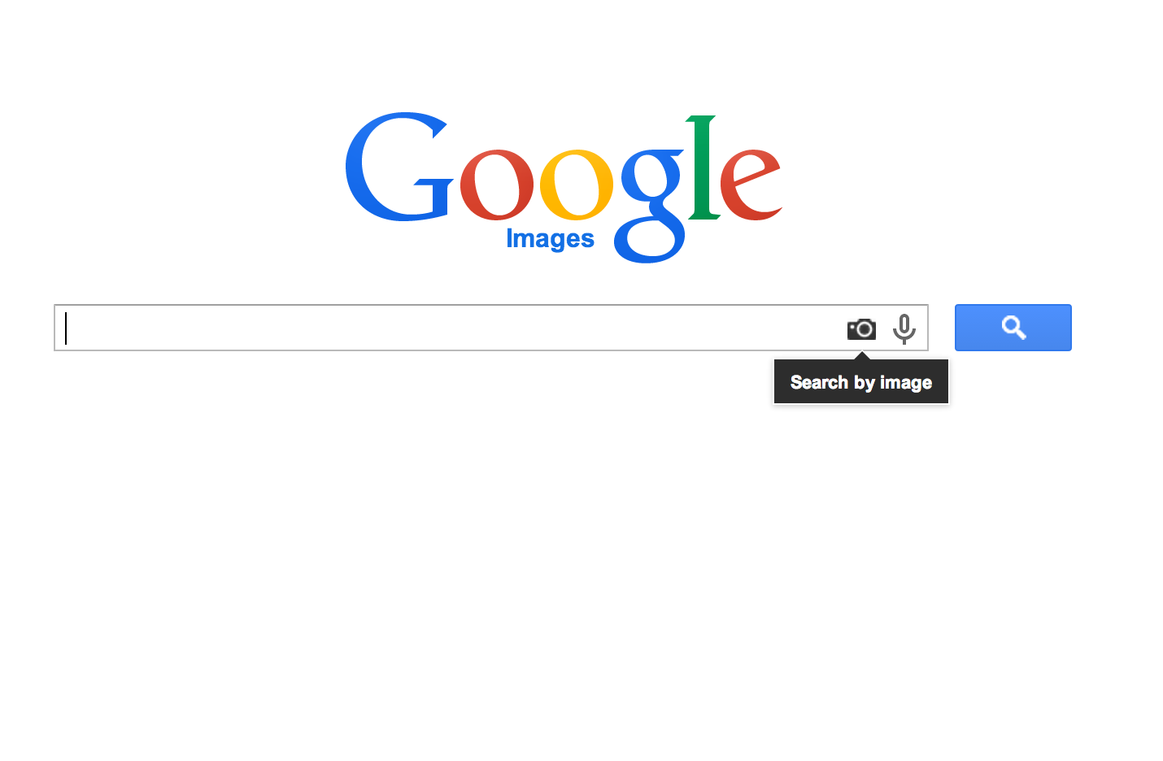The width and height of the screenshot is (1163, 761).
Task: Click the 'Search by image' tooltip
Action: [x=861, y=382]
